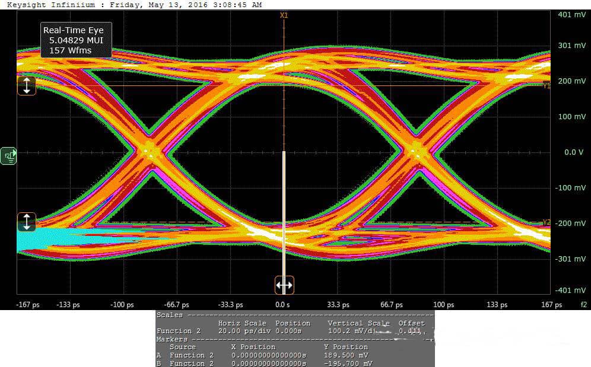Click the Y1 marker vertical drag handle
Viewport: 591px width, 367px height.
coord(26,85)
